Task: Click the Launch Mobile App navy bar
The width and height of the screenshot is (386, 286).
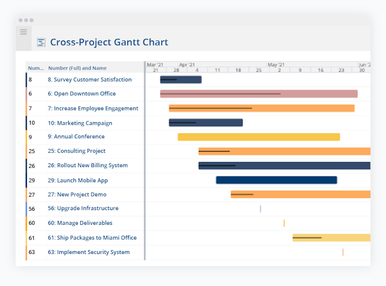Action: [x=277, y=180]
